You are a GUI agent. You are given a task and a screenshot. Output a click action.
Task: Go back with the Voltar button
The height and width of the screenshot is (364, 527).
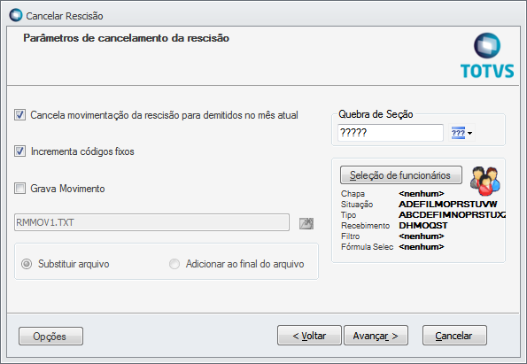click(x=309, y=336)
